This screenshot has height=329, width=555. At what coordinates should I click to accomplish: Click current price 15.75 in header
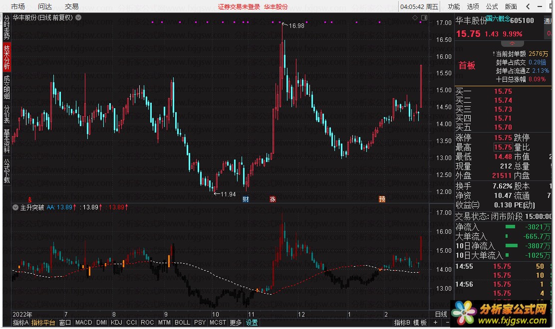pyautogui.click(x=468, y=34)
